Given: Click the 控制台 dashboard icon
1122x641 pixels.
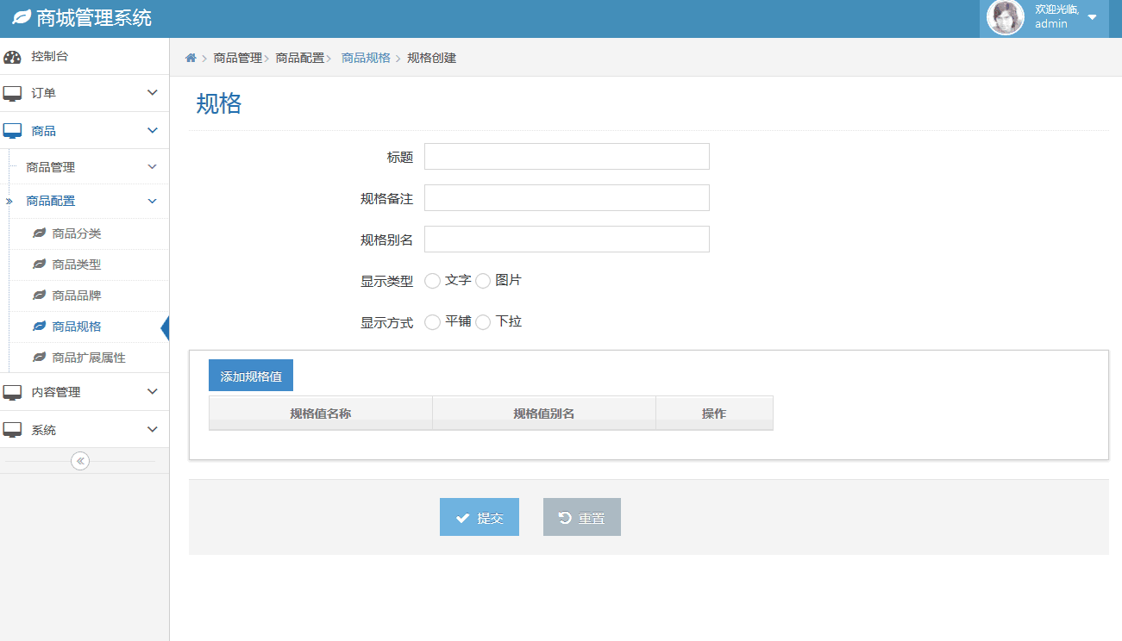Looking at the screenshot, I should click(x=12, y=57).
